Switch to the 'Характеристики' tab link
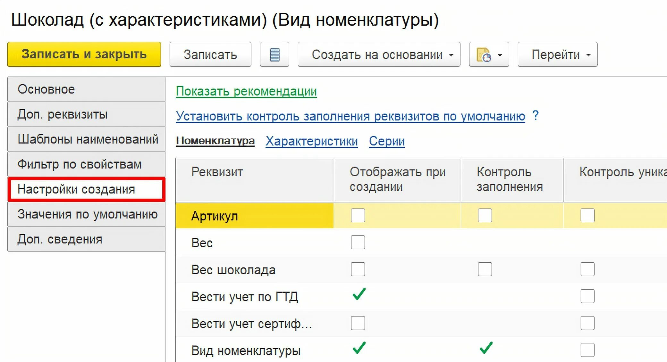667x362 pixels. 311,141
